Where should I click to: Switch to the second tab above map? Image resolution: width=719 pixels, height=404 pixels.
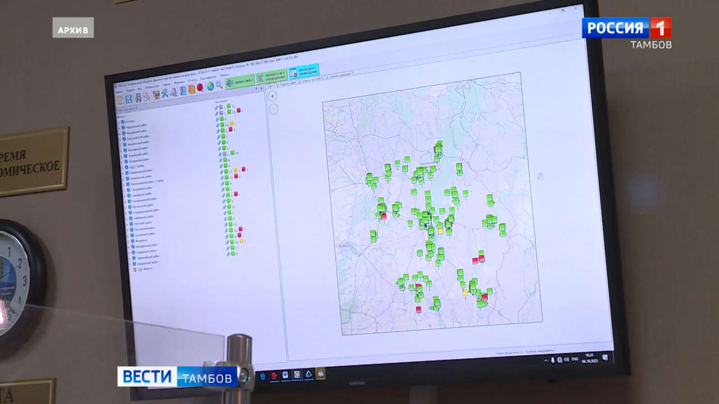[x=288, y=83]
